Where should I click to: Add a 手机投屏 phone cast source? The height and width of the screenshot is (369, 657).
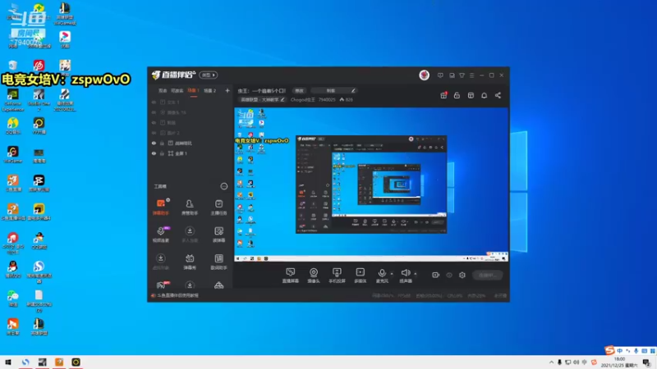tap(337, 276)
